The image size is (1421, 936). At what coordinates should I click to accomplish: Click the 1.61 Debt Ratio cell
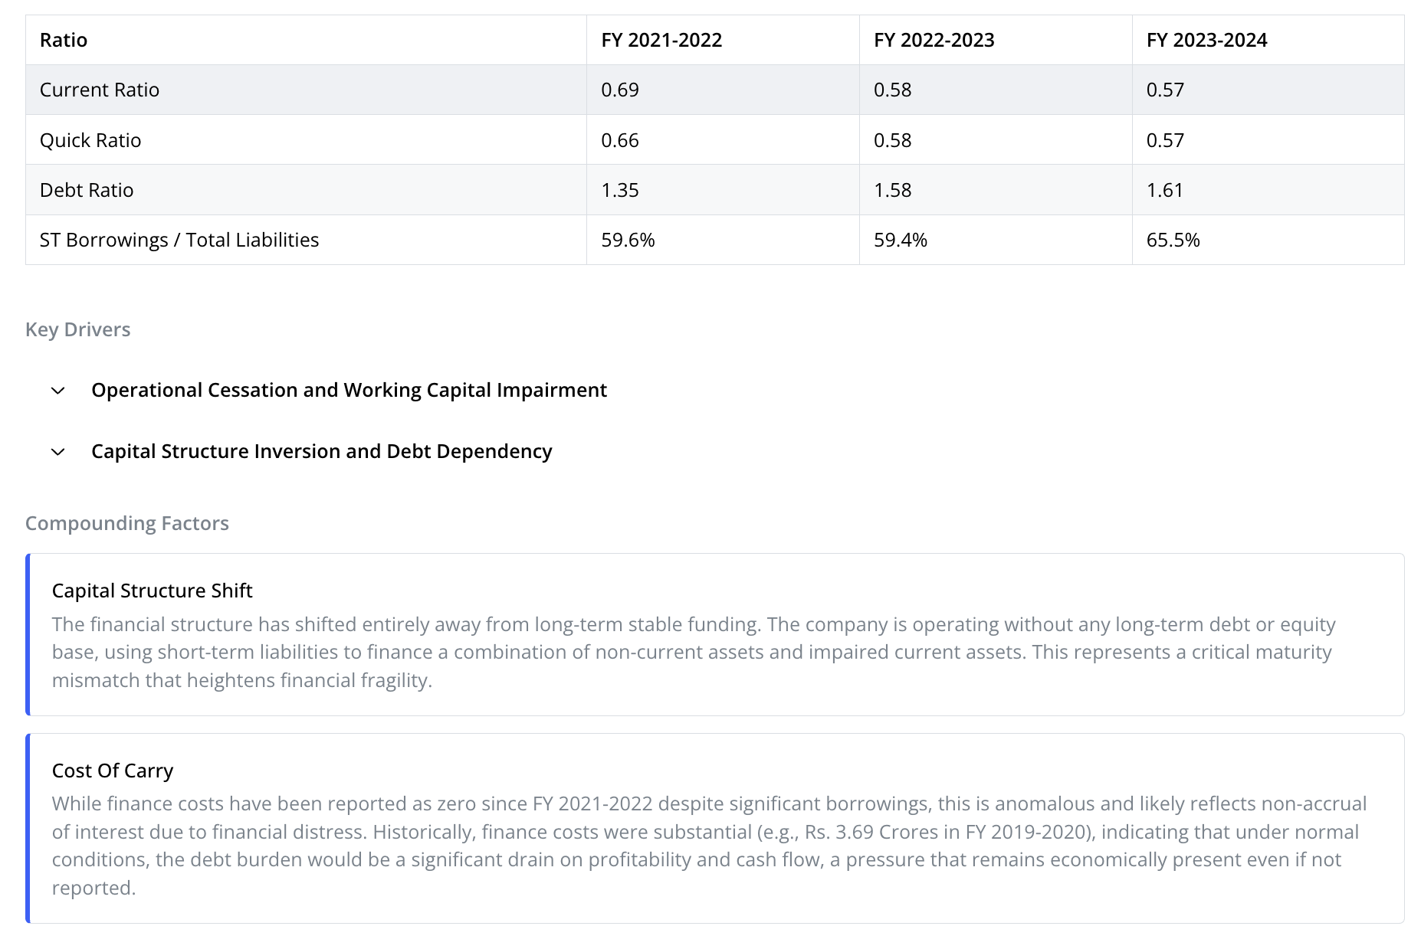coord(1268,190)
